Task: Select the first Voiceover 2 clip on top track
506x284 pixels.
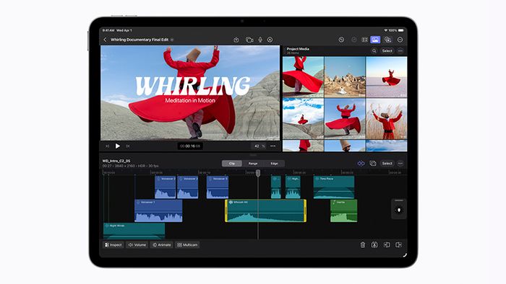Action: [166, 187]
